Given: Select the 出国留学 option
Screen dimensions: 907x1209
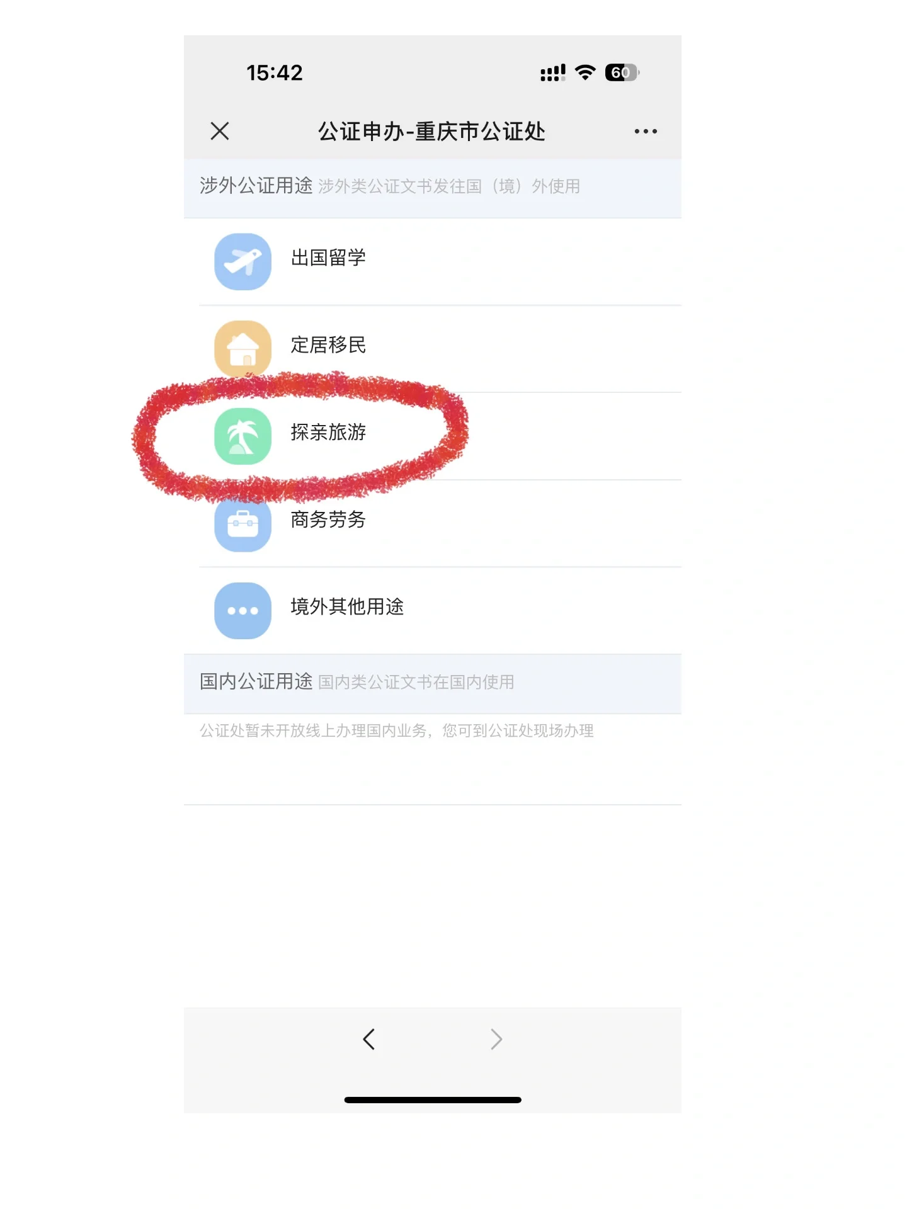Looking at the screenshot, I should click(x=433, y=262).
